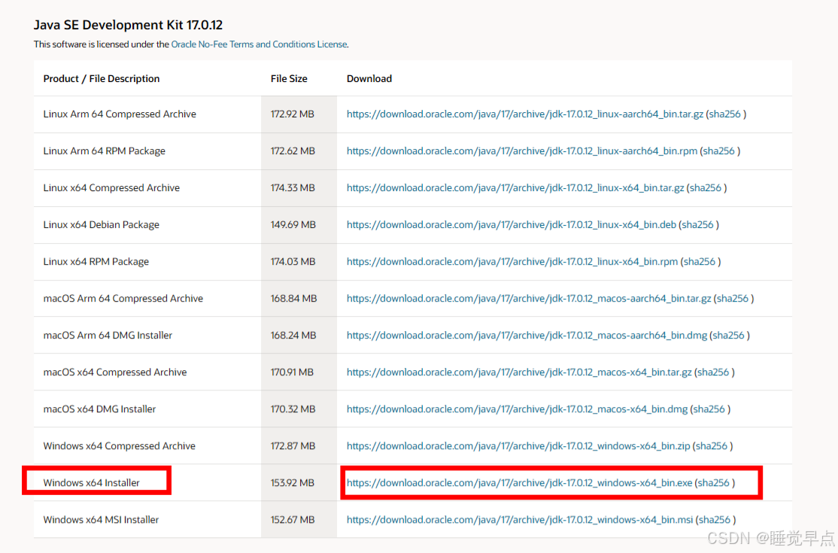
Task: Download the Linux x64 deb package link
Action: pos(512,224)
